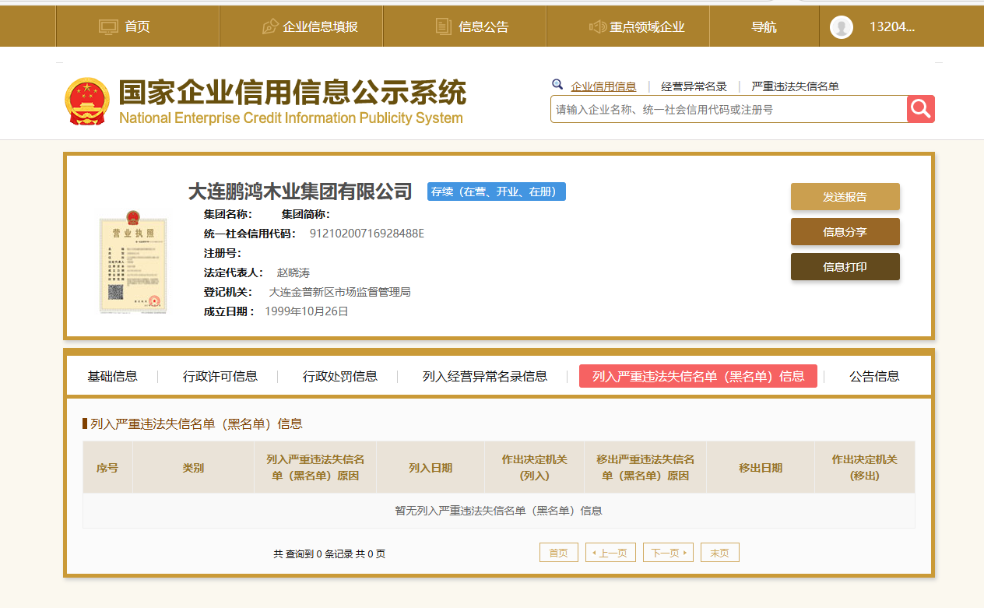Switch to the 行政许可信息 tab

click(x=220, y=377)
